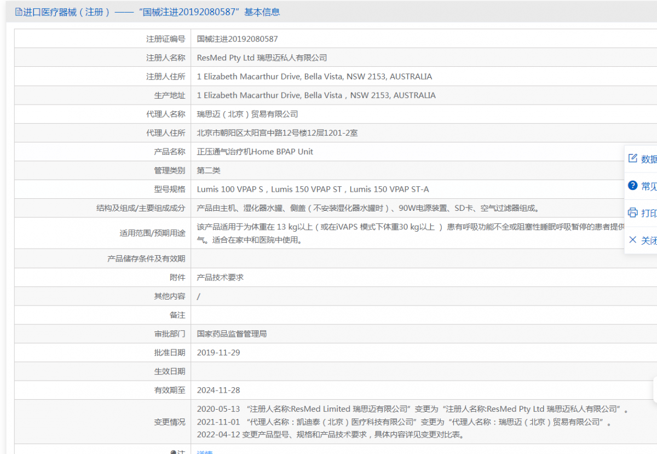Click the 第二类 management category value
The height and width of the screenshot is (454, 657).
(209, 170)
